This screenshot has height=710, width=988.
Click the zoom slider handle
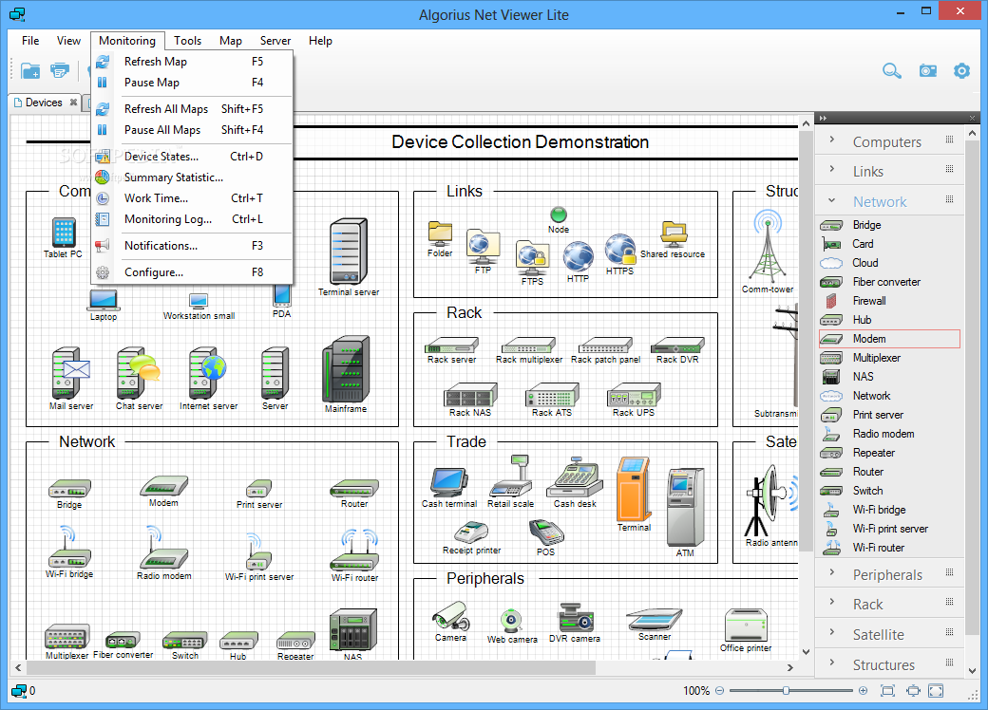(786, 691)
